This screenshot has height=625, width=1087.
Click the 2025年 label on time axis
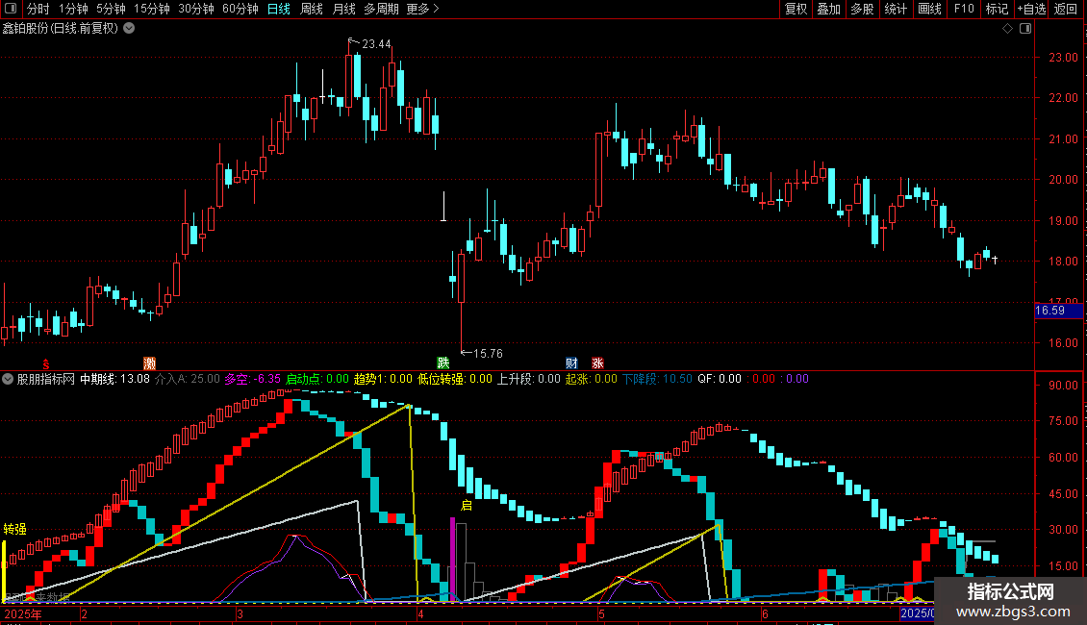click(x=23, y=613)
